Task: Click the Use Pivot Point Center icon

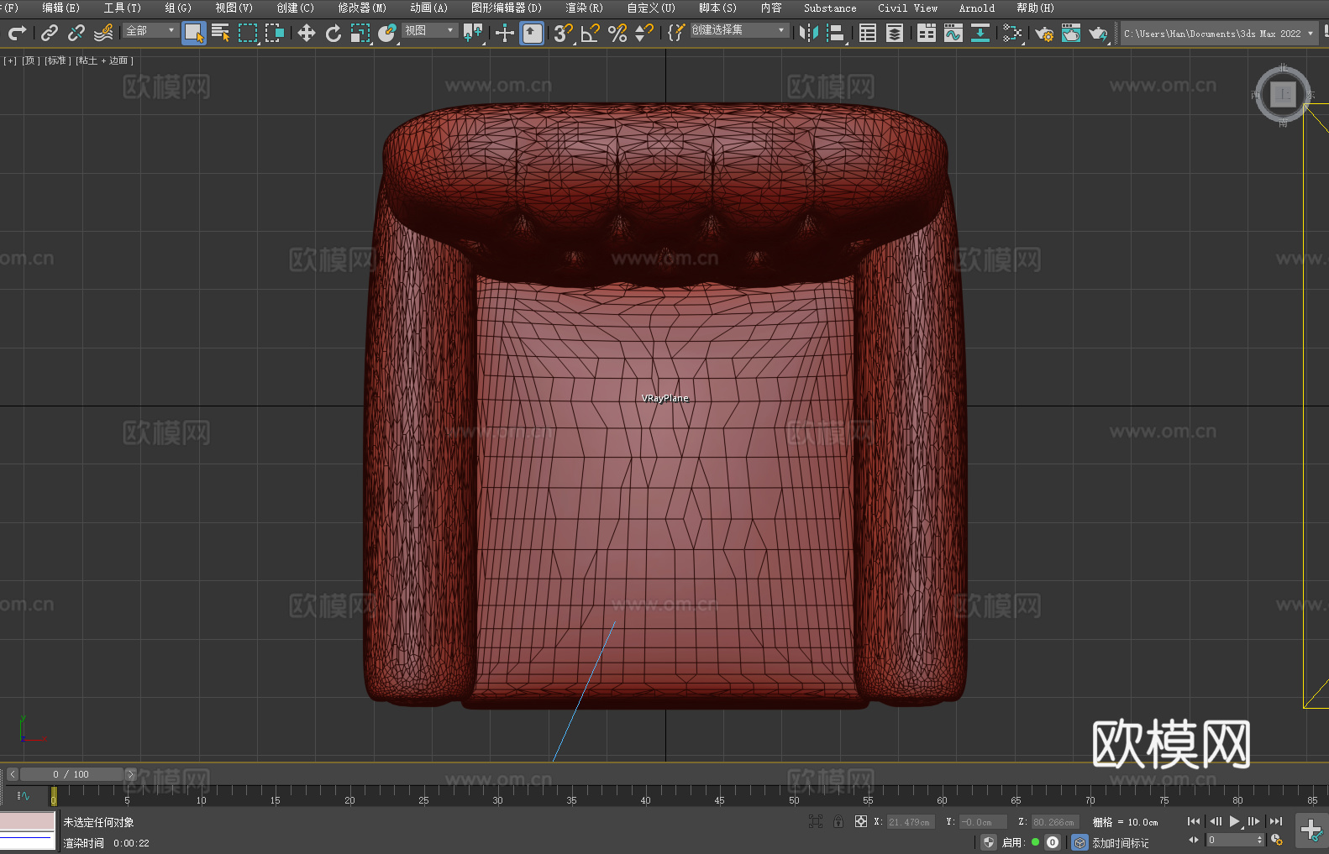Action: coord(473,33)
